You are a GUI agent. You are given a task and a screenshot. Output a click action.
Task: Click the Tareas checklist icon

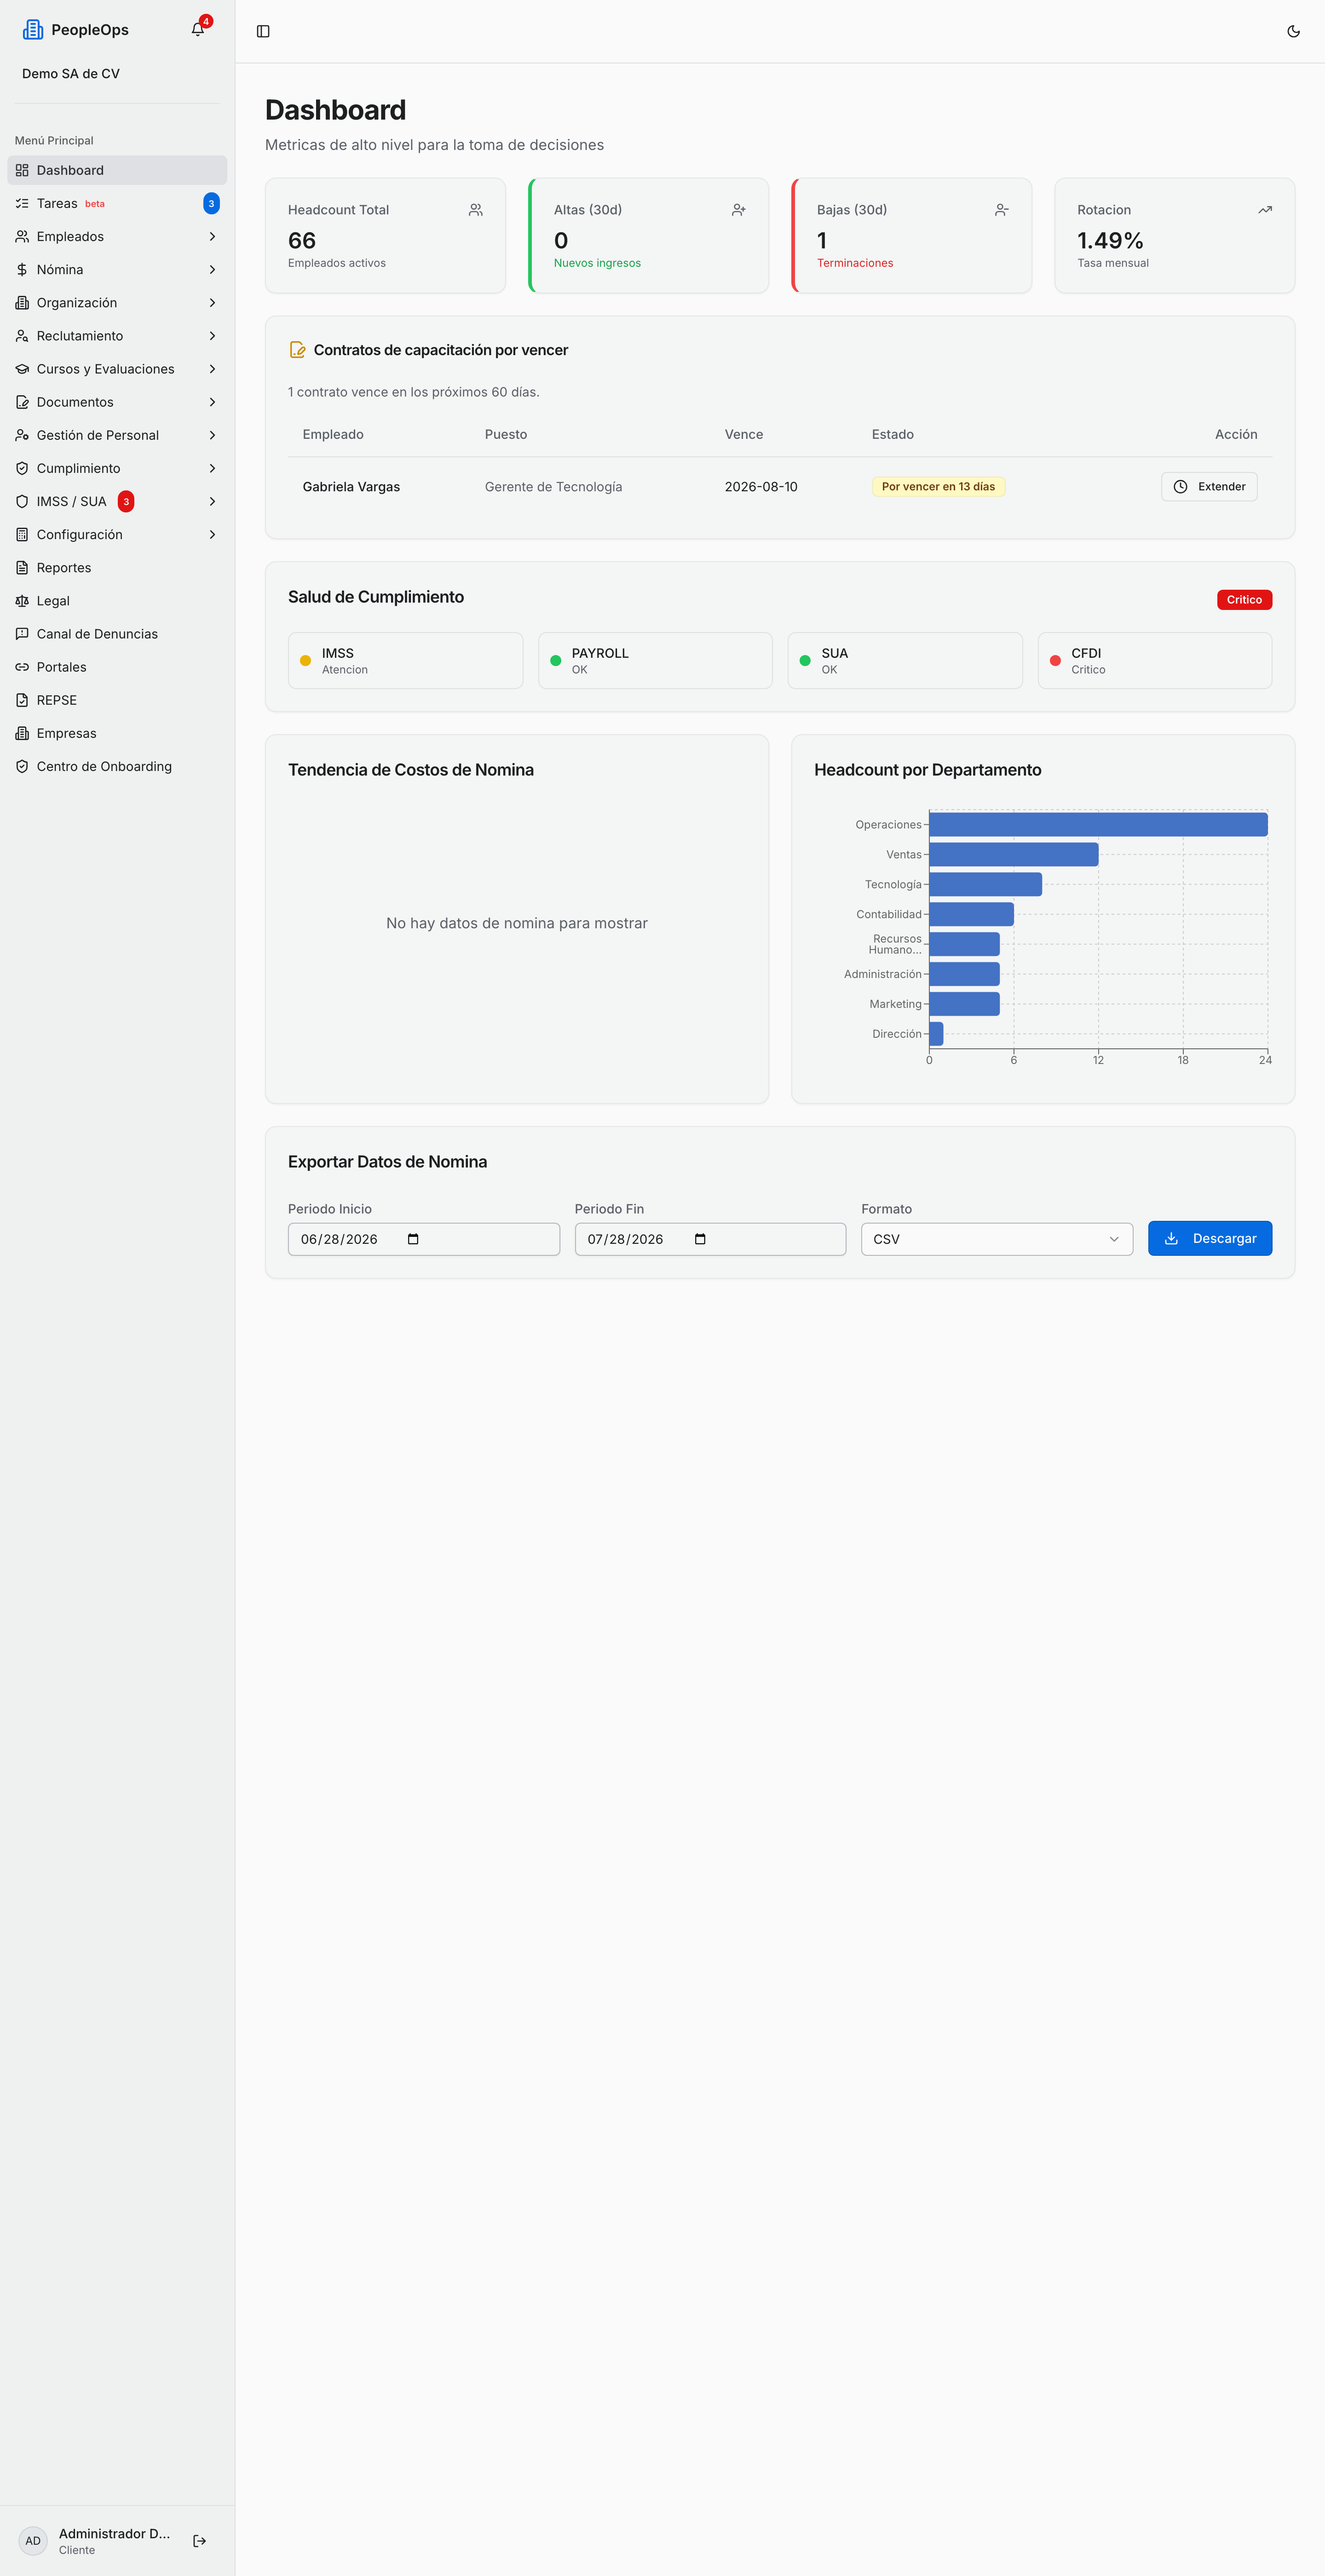click(22, 203)
